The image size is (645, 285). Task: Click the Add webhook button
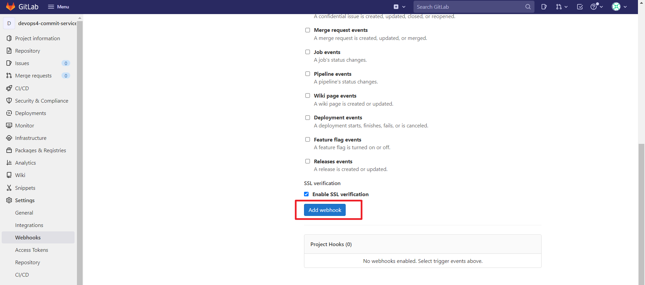tap(325, 210)
